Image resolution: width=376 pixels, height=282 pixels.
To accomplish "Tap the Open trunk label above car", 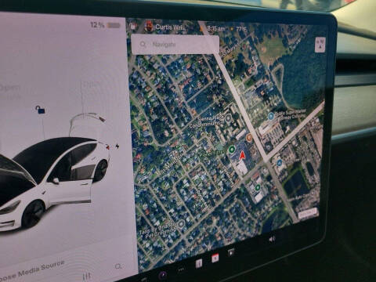I will click(91, 85).
